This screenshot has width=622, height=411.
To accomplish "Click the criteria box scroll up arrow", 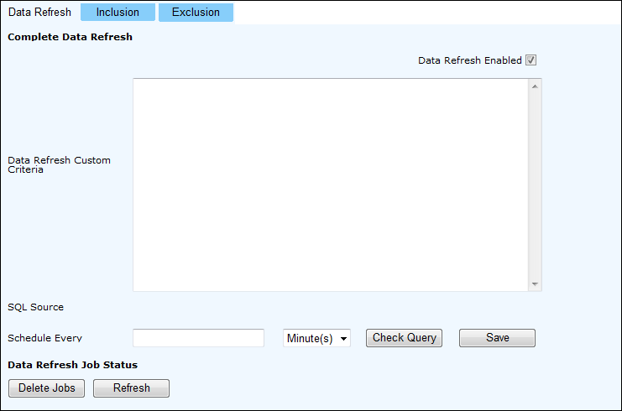I will tap(535, 86).
